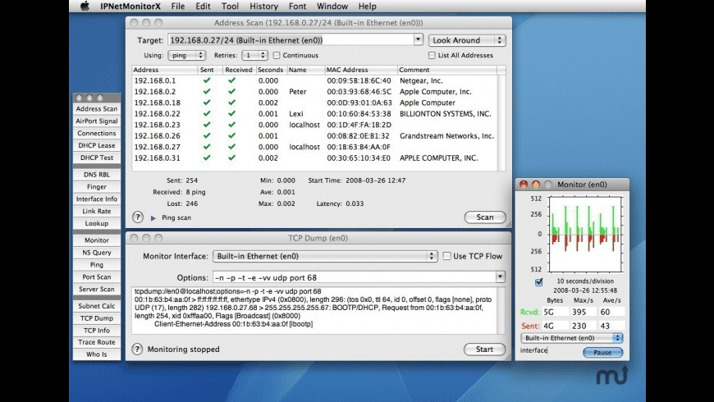Open the Who Is tool
The width and height of the screenshot is (714, 402).
tap(97, 354)
